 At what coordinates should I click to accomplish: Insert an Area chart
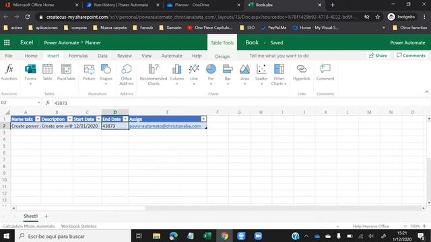click(244, 73)
